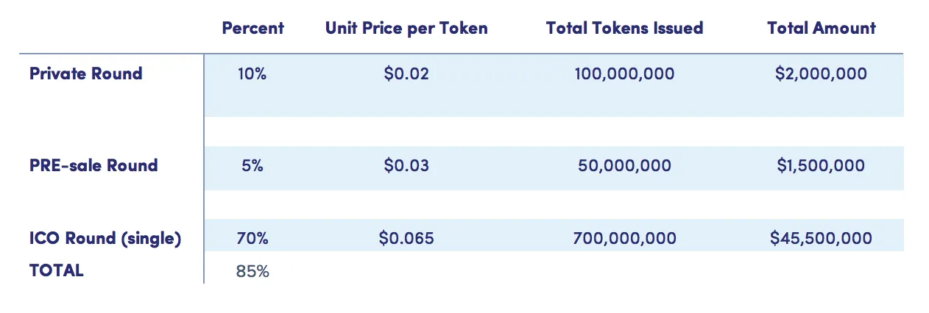Screen dimensions: 929x313
Task: Click the $2,000,000 total amount cell
Action: [x=822, y=74]
